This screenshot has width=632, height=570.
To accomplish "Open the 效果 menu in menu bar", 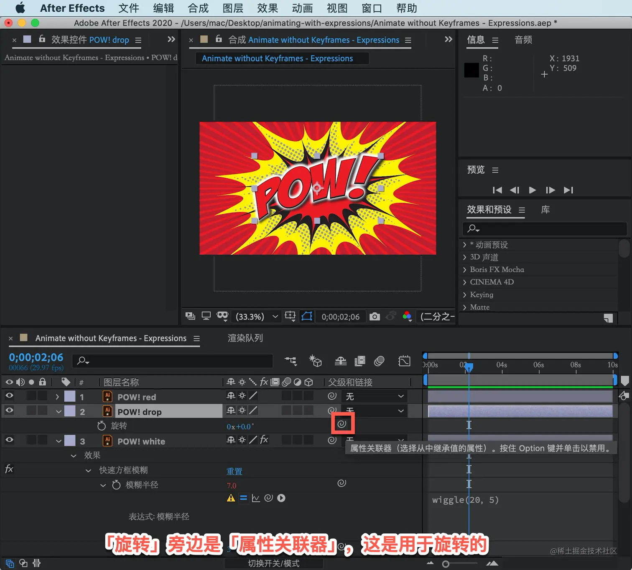I will pyautogui.click(x=268, y=8).
